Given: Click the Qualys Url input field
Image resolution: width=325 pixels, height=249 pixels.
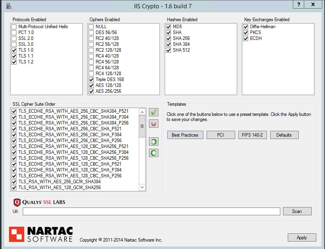Looking at the screenshot, I should click(151, 211).
